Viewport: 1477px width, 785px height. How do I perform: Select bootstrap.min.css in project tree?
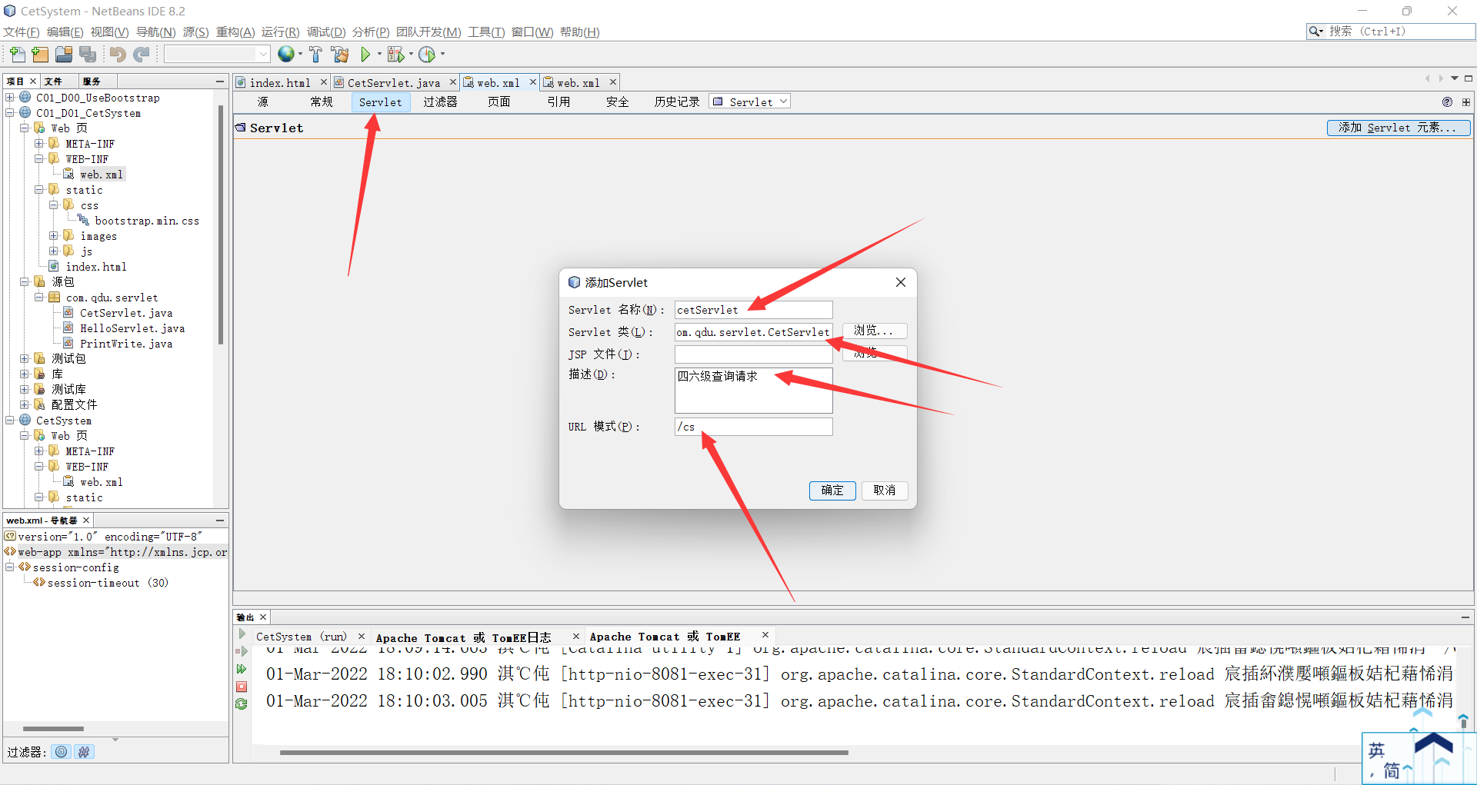point(147,221)
